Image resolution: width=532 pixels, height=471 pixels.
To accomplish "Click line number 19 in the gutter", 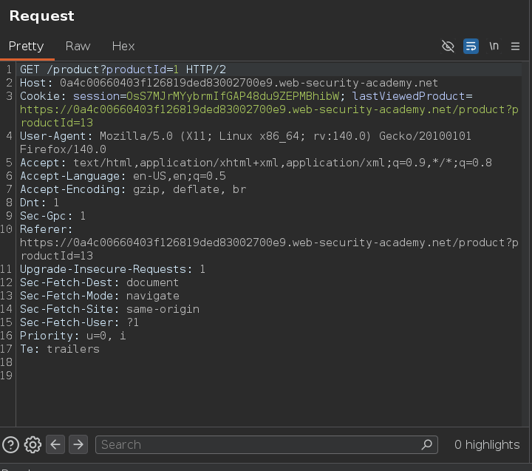I will coord(7,376).
